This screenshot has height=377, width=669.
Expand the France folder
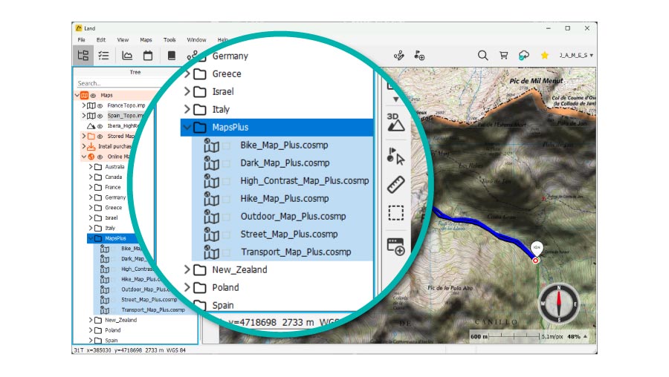(x=91, y=188)
